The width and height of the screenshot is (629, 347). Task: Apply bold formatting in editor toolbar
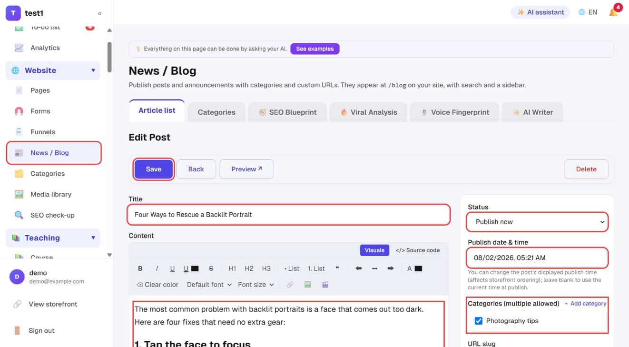(x=140, y=268)
